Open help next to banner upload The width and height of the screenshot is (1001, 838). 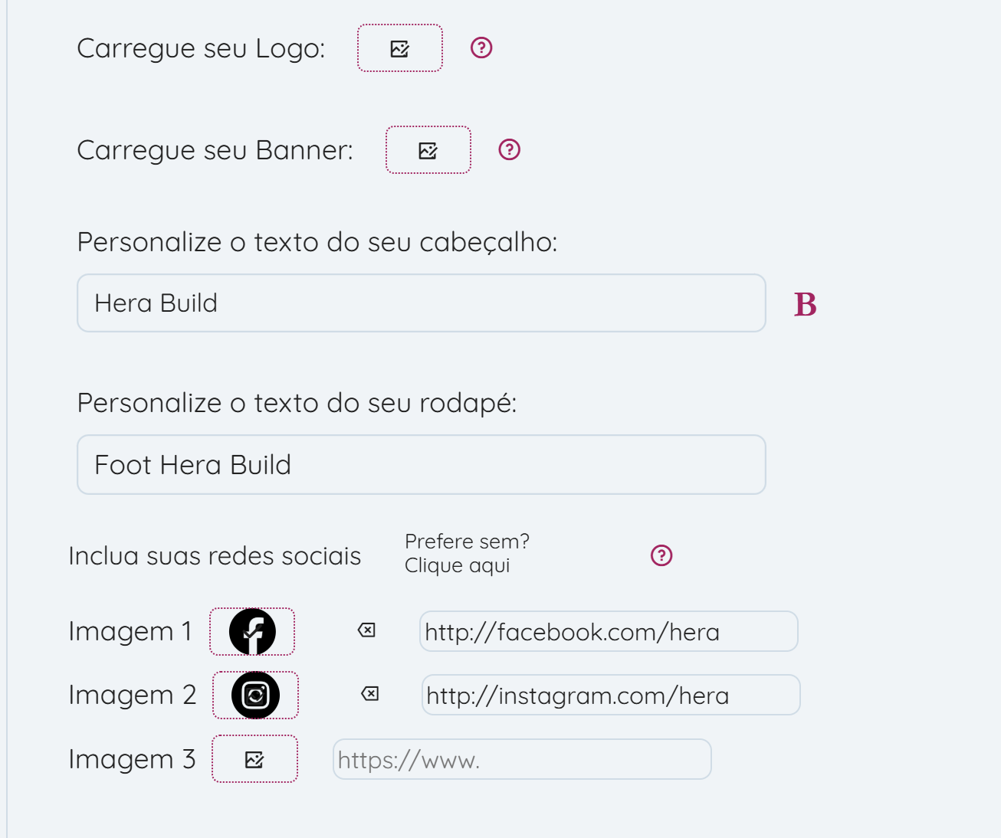tap(510, 149)
